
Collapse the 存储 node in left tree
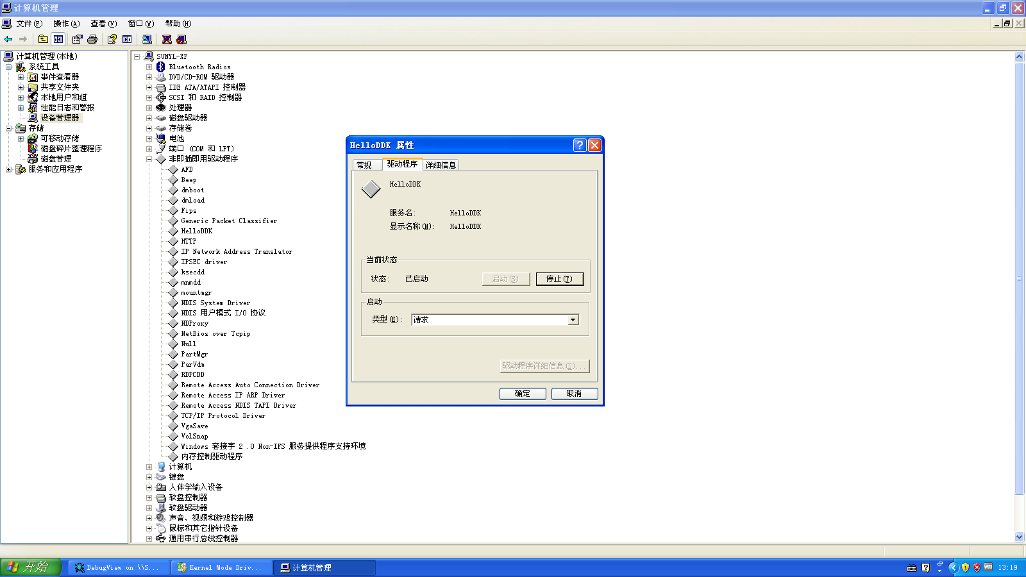(8, 128)
